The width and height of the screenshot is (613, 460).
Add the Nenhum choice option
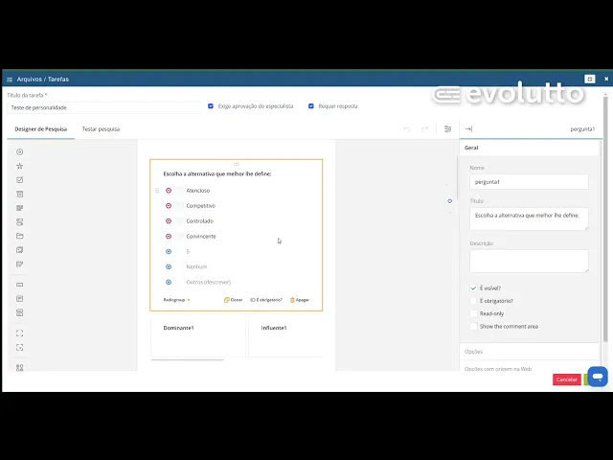tap(169, 266)
